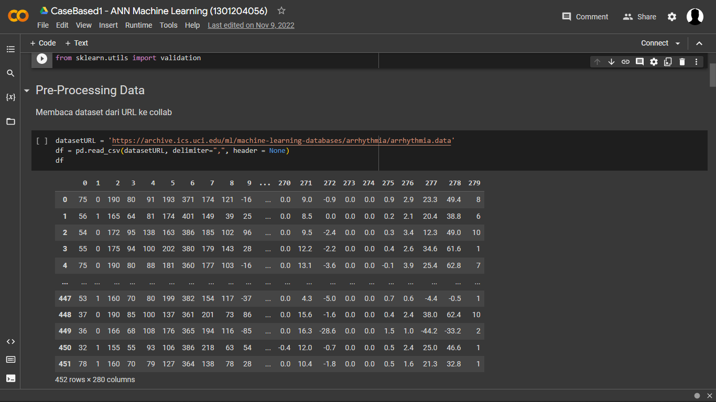The image size is (716, 402).
Task: Open the table of contents sidebar
Action: (10, 49)
